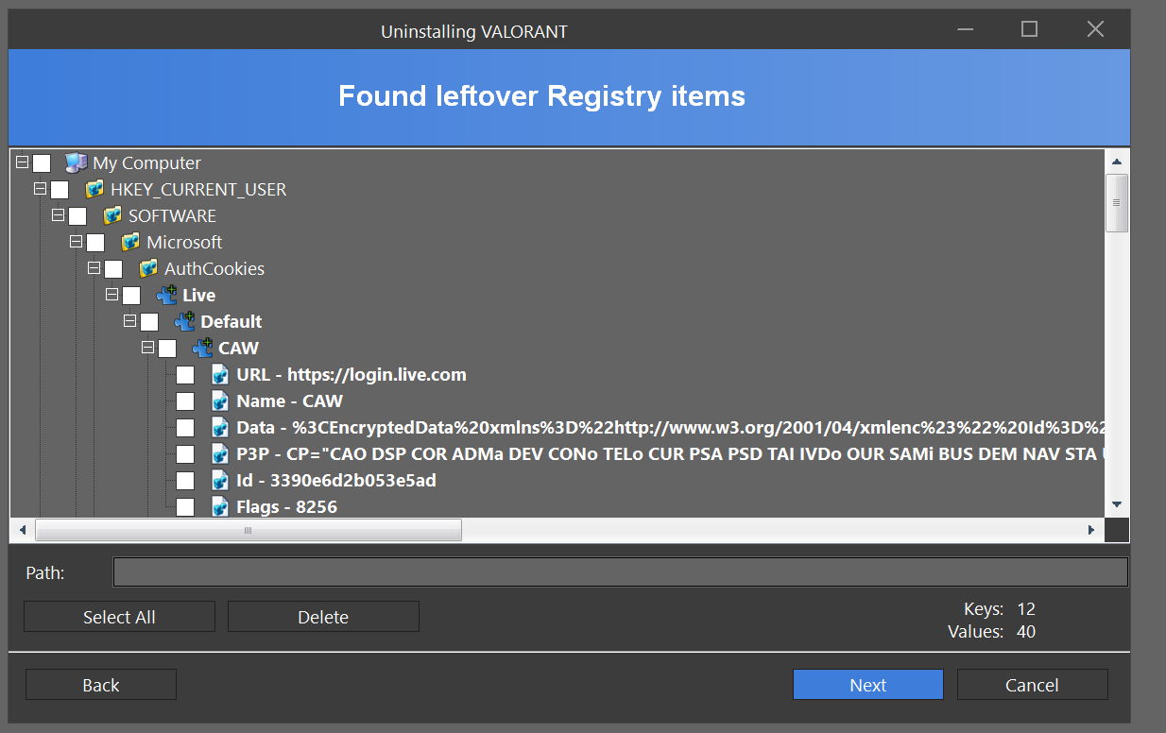Click the horizontal scrollbar thumb
Screen dimensions: 1166x733
tap(249, 530)
